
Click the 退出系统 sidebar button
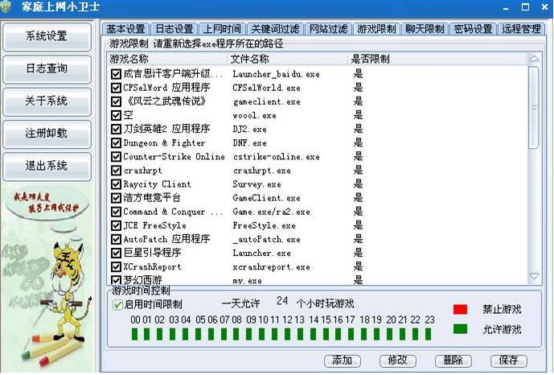47,166
